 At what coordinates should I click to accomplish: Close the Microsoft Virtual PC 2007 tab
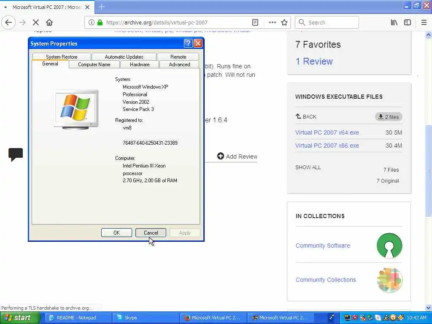coord(87,7)
